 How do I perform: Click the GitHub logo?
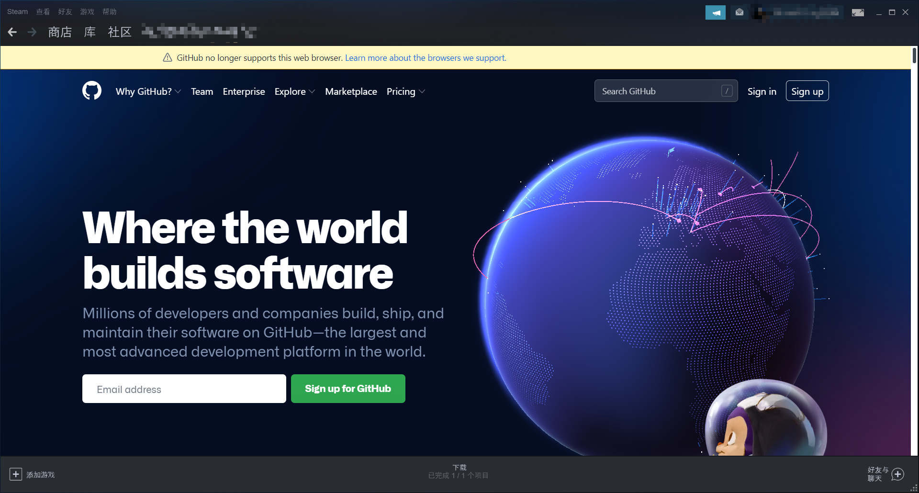pyautogui.click(x=92, y=90)
